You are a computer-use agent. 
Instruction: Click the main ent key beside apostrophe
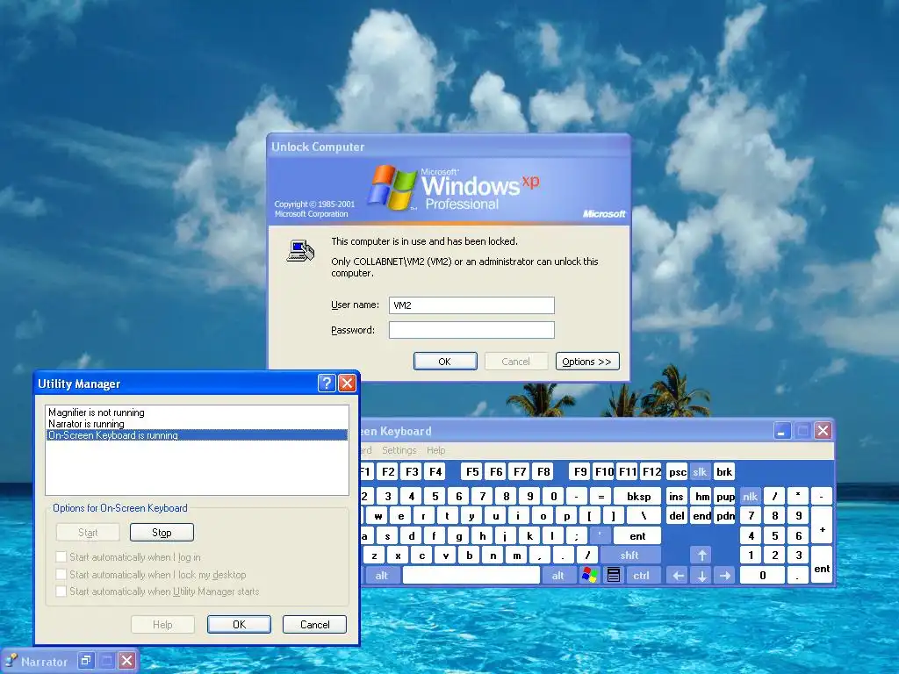[637, 536]
